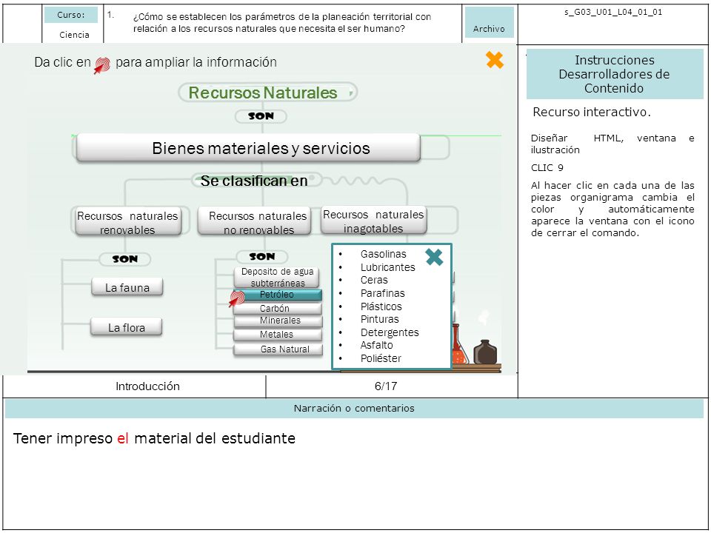Click Asfalto in the popup list
The width and height of the screenshot is (711, 533).
tap(377, 345)
